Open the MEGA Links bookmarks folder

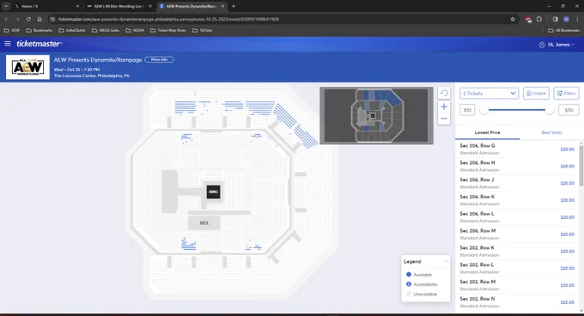pyautogui.click(x=106, y=31)
